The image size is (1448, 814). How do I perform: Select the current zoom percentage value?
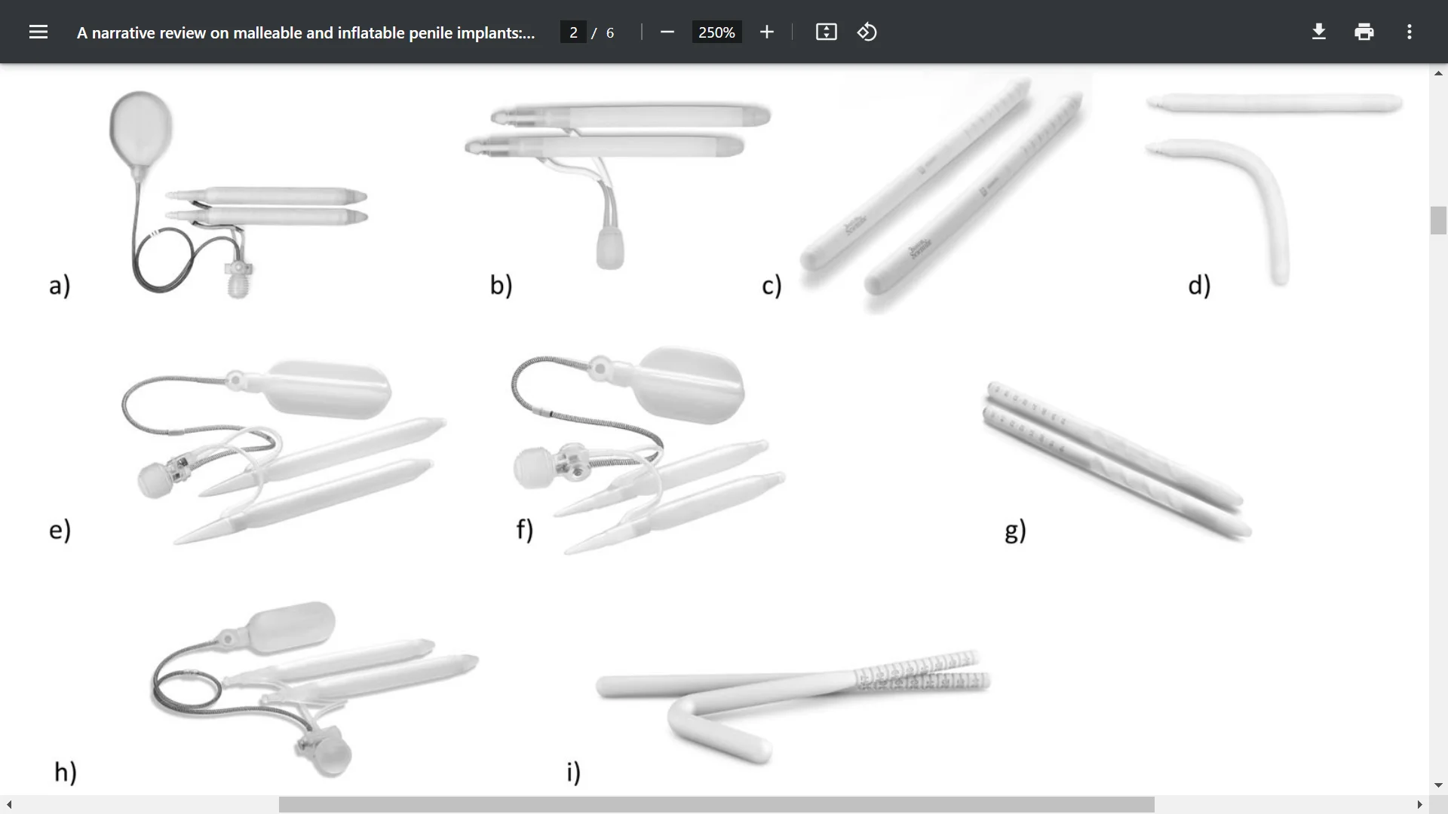pyautogui.click(x=716, y=32)
